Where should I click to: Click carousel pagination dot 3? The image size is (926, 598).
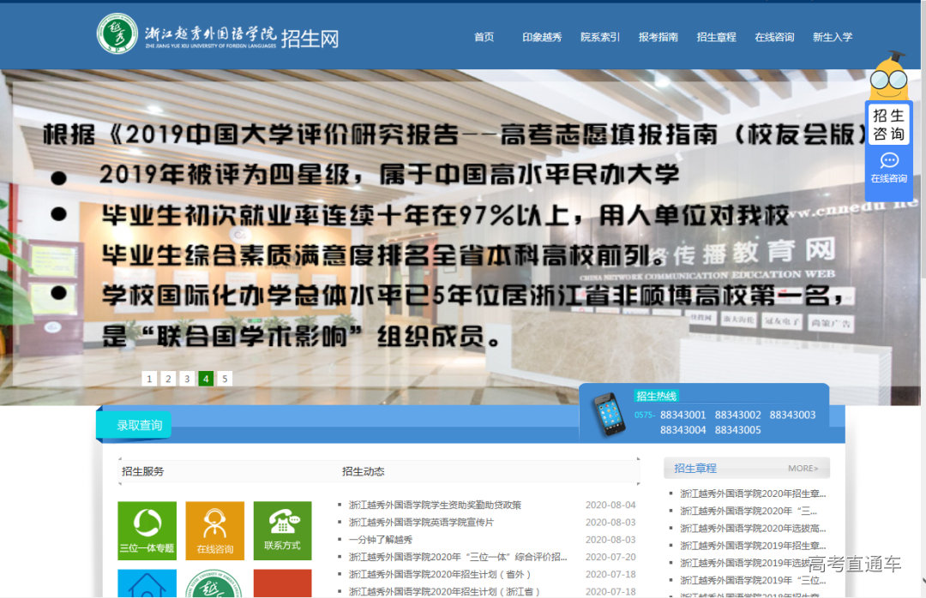tap(187, 378)
